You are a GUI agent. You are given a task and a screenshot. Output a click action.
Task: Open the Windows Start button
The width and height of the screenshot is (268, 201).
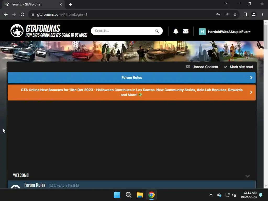(x=117, y=195)
